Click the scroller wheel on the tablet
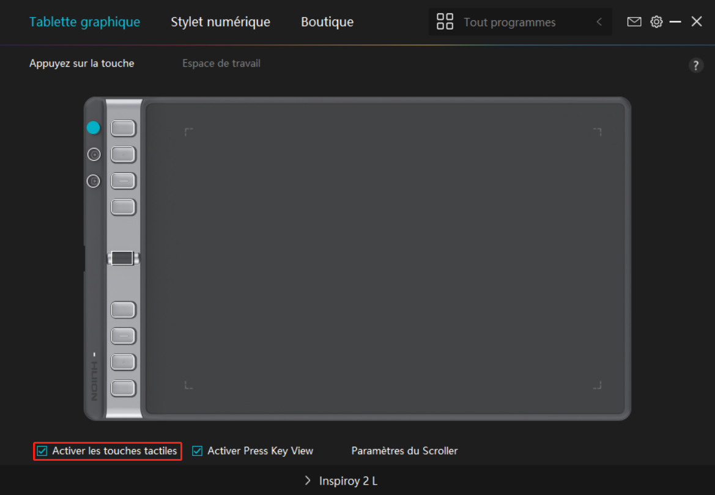Viewport: 715px width, 495px height. pos(123,258)
